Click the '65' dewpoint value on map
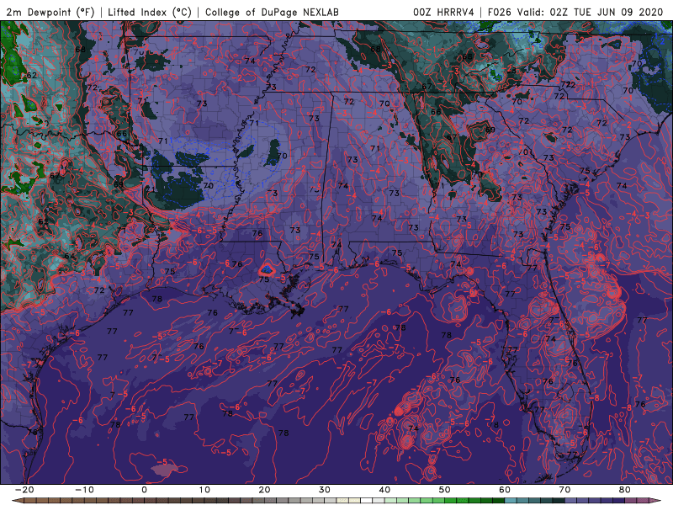Screen dimensions: 673x505 coord(44,221)
